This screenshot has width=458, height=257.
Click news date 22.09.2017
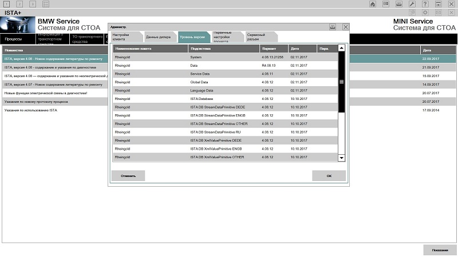[431, 59]
